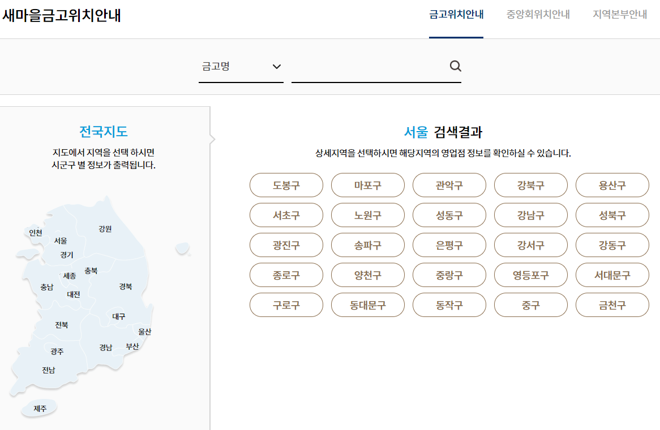This screenshot has height=430, width=660.
Task: Open the 금고명 search type dropdown
Action: pyautogui.click(x=241, y=67)
